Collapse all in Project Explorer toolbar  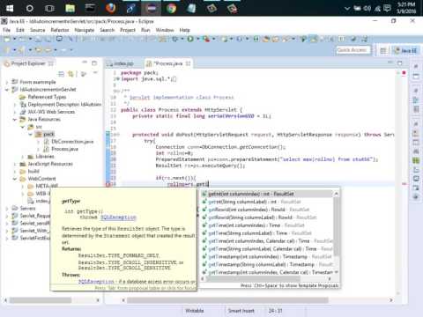click(x=62, y=74)
